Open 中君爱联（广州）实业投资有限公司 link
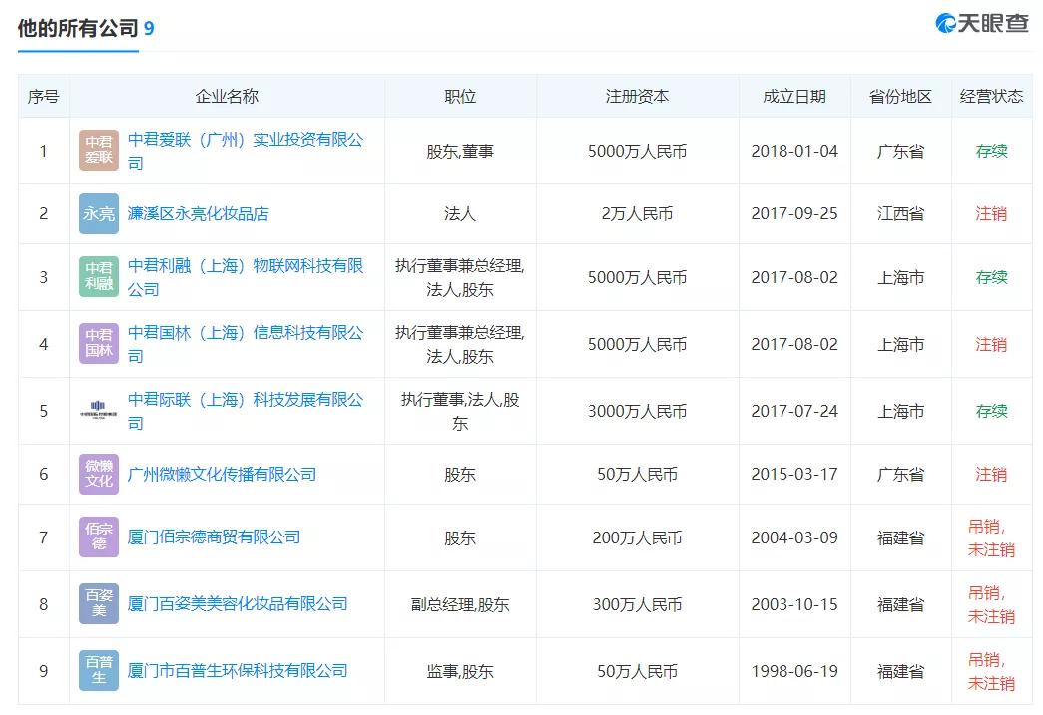Viewport: 1043px width, 715px height. tap(246, 141)
